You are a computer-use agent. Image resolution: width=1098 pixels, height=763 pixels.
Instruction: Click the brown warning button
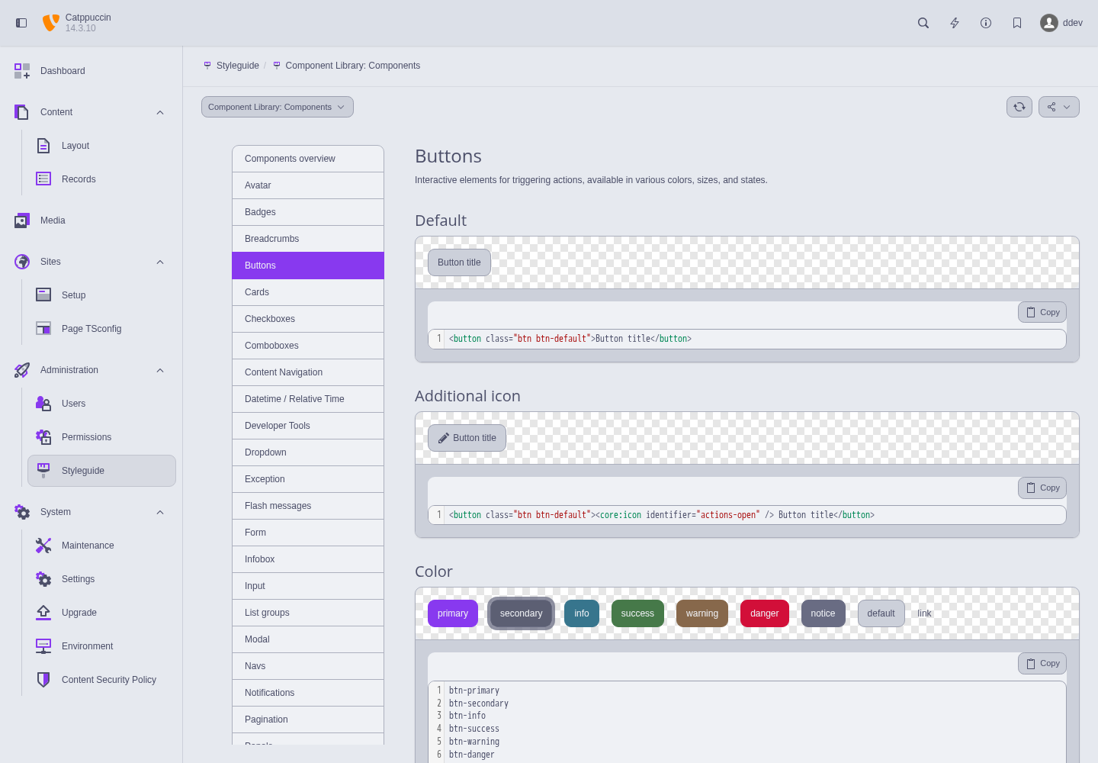point(702,613)
